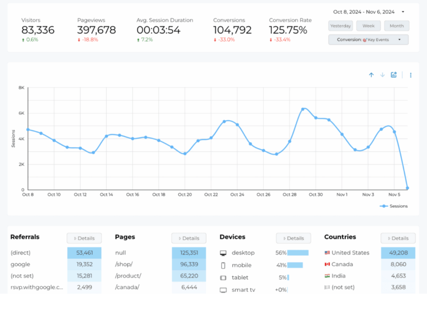The height and width of the screenshot is (328, 427).
Task: Select the Yesterday range button
Action: 340,26
